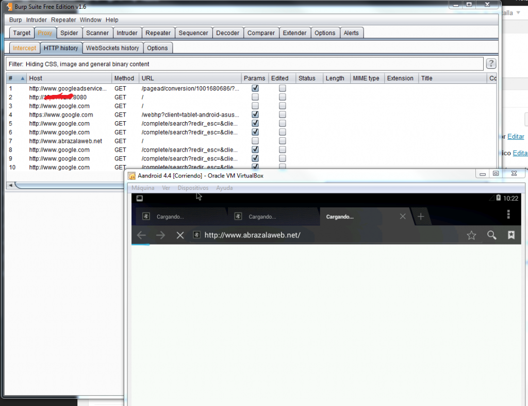Stop loading the abrazalaweb.net page
Image resolution: width=528 pixels, height=406 pixels.
pos(179,235)
